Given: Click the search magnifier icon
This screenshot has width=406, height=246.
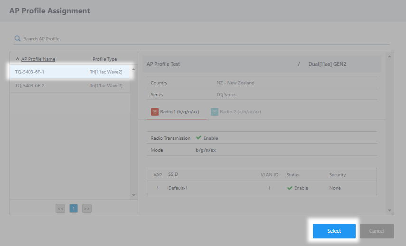Looking at the screenshot, I should (x=18, y=38).
